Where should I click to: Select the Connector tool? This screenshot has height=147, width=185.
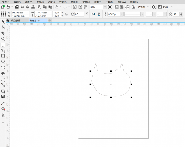click(x=3, y=85)
